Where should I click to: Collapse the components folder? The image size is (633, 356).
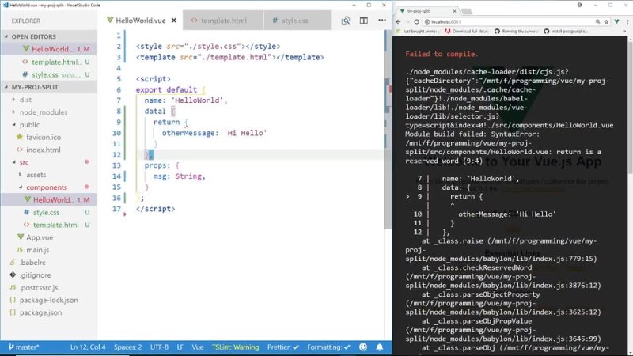[48, 187]
